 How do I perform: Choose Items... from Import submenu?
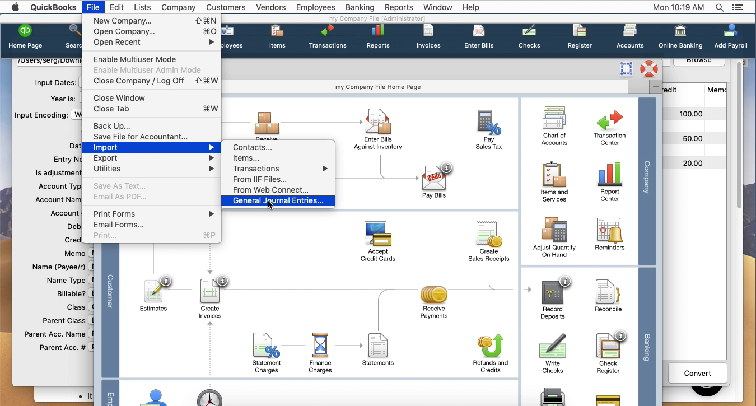[x=278, y=158]
